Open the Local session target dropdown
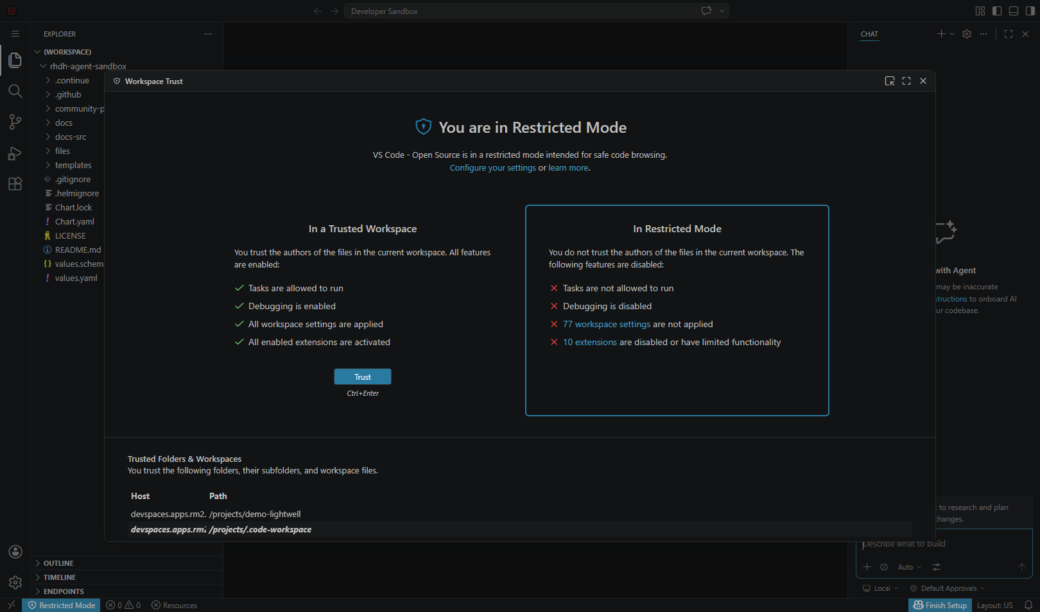Viewport: 1040px width, 612px height. coord(881,588)
